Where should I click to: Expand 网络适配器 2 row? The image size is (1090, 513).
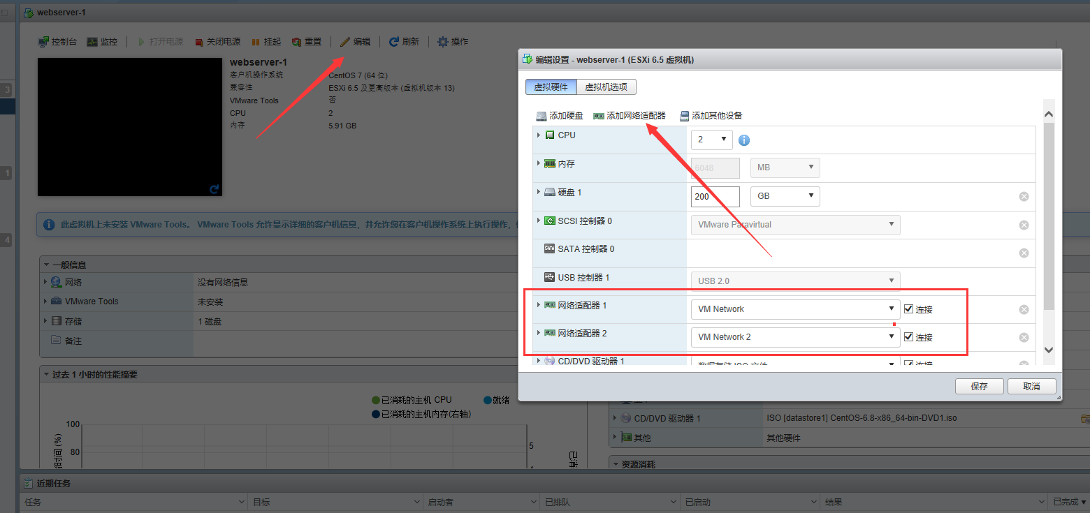click(539, 333)
